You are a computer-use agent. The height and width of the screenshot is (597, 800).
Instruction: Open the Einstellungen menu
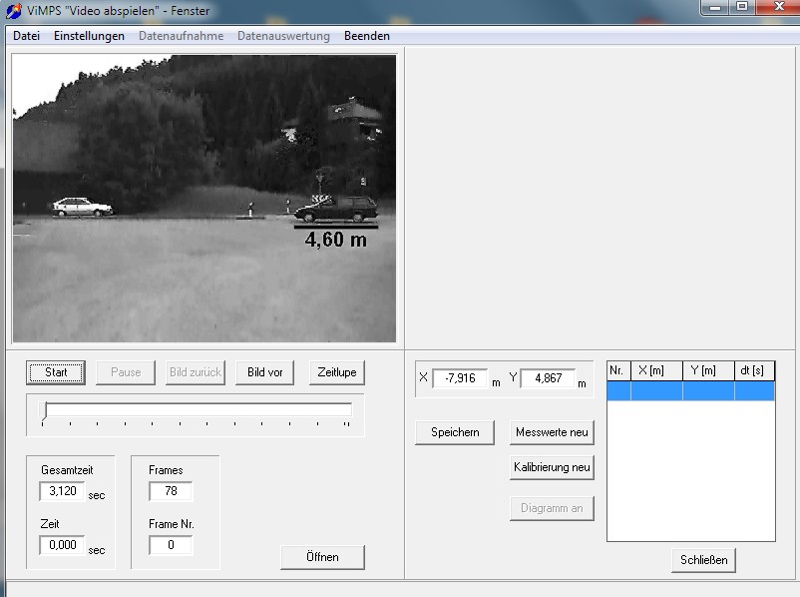(x=89, y=36)
